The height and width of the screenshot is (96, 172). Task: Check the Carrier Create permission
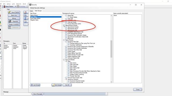click(x=66, y=51)
